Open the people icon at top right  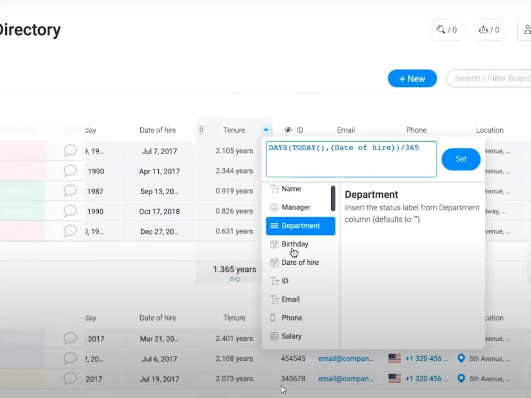click(x=527, y=30)
